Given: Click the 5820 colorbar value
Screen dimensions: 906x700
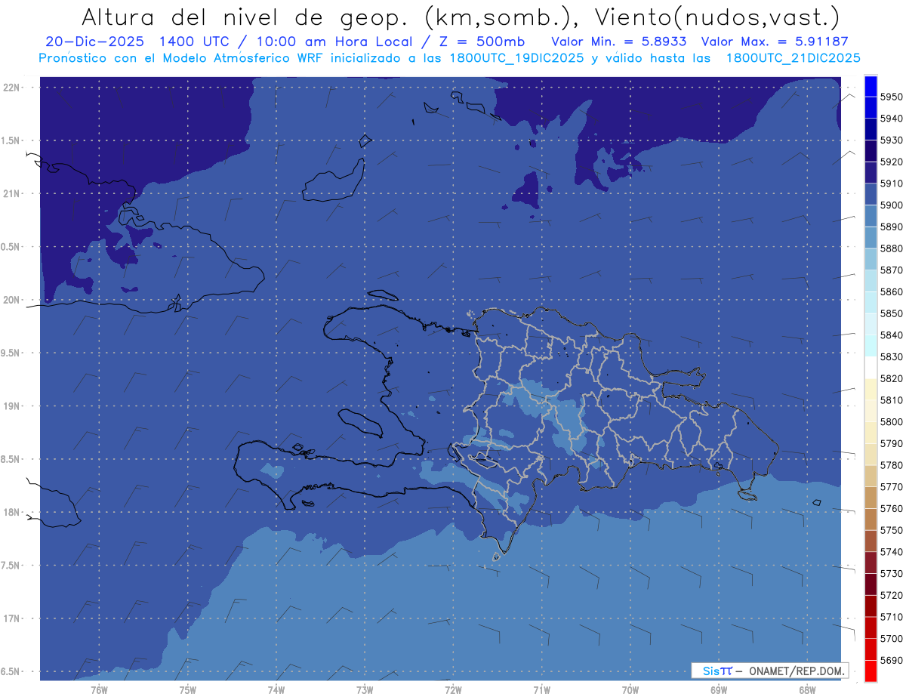Looking at the screenshot, I should coord(891,378).
